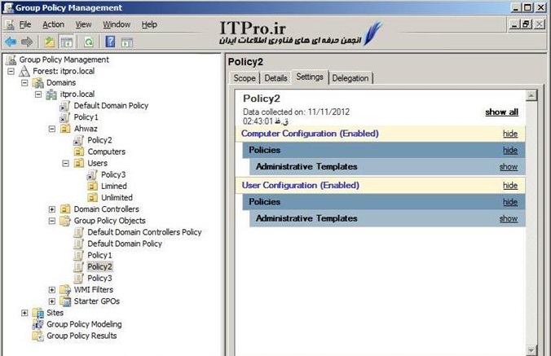
Task: Expand the Sites node
Action: [24, 312]
